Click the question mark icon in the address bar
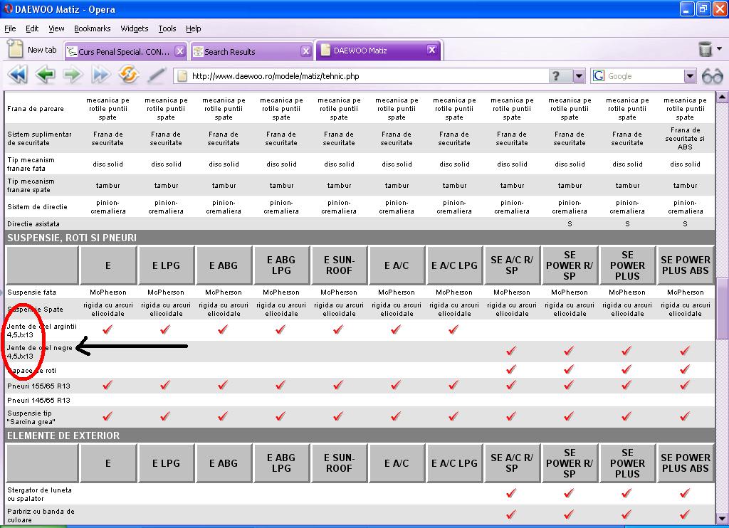The image size is (729, 528). click(x=555, y=75)
